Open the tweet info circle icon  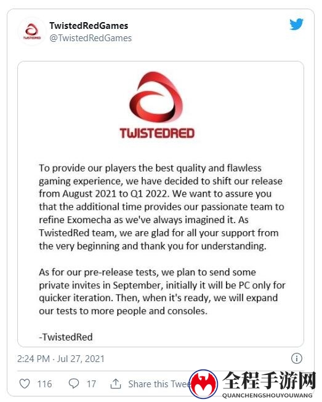pyautogui.click(x=297, y=358)
